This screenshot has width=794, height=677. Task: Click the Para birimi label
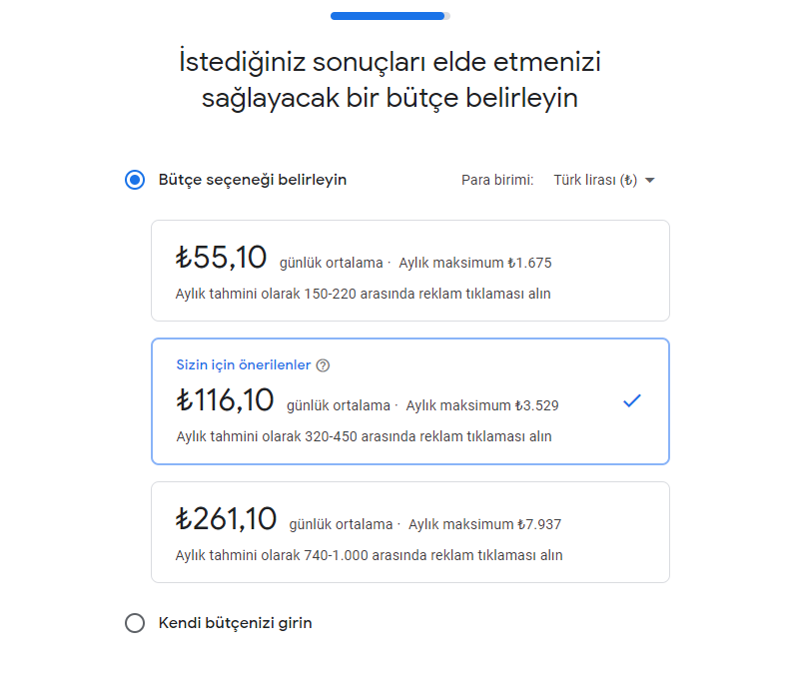click(x=497, y=181)
